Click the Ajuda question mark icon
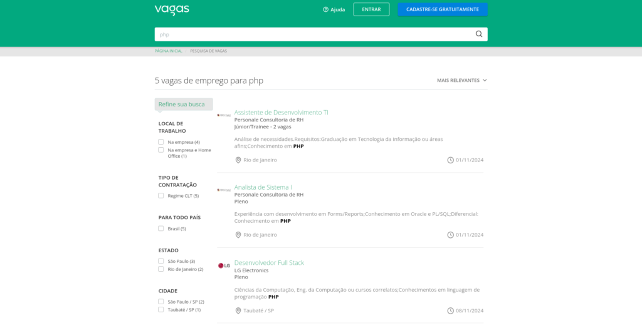642x328 pixels. pos(325,9)
